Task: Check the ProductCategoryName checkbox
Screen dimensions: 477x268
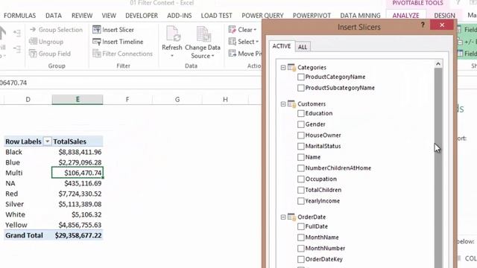Action: tap(301, 77)
